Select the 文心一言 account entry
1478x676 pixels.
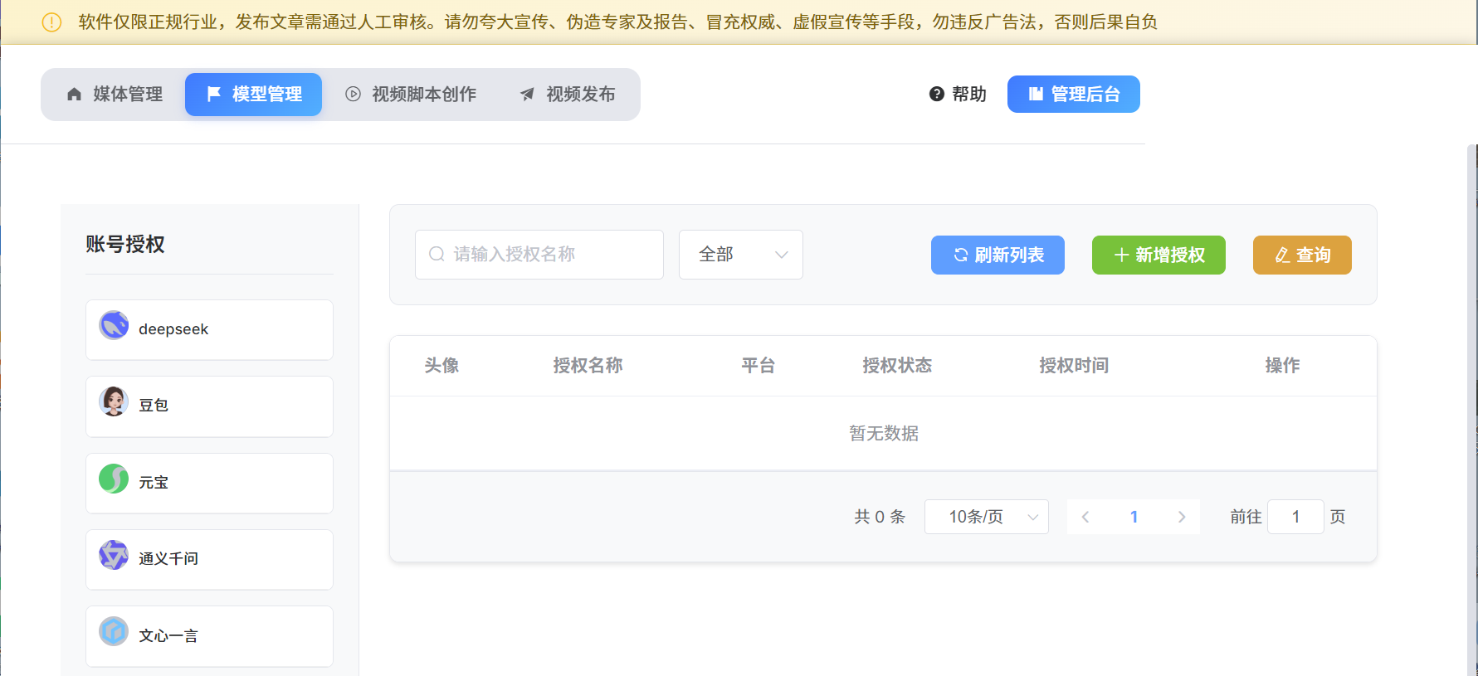tap(209, 636)
